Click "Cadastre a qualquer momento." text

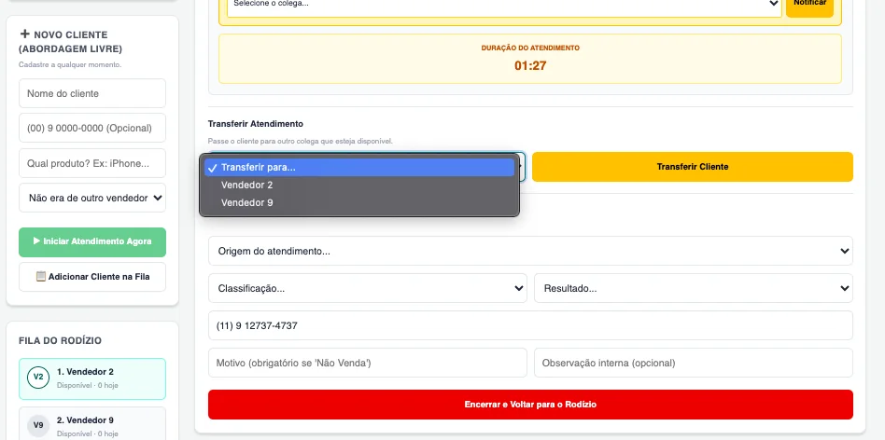click(x=70, y=65)
